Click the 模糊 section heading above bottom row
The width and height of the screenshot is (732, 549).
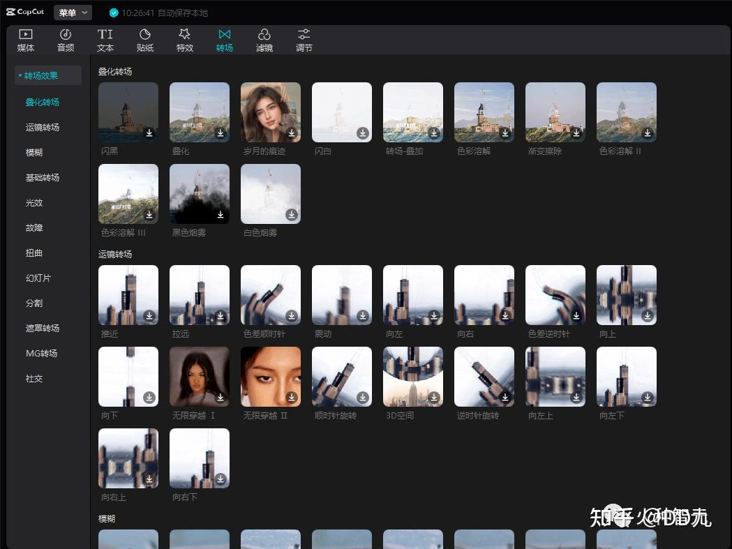coord(107,519)
